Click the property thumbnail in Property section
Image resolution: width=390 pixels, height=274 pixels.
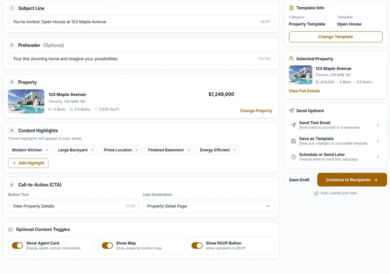[x=26, y=102]
